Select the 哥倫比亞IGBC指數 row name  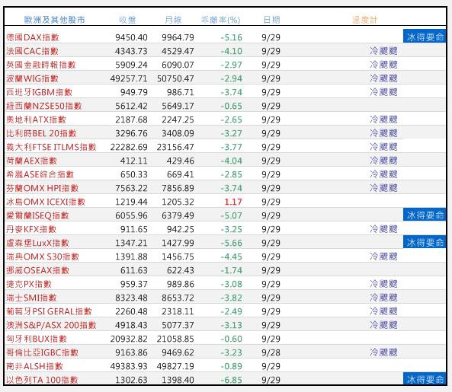(43, 352)
